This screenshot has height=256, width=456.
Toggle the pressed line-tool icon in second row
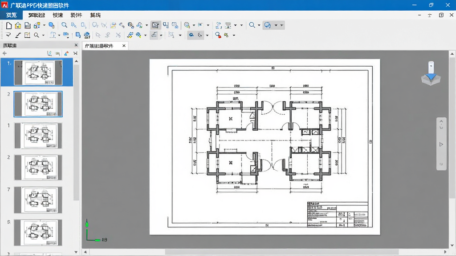coord(154,35)
